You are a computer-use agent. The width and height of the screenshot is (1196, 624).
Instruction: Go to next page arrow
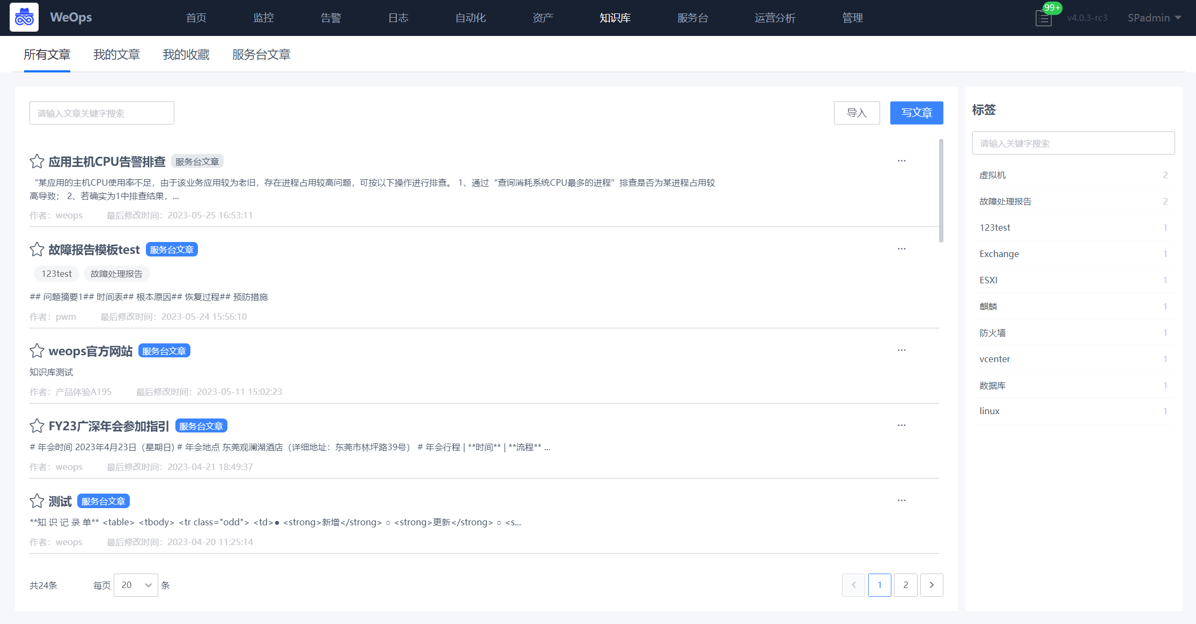tap(932, 585)
